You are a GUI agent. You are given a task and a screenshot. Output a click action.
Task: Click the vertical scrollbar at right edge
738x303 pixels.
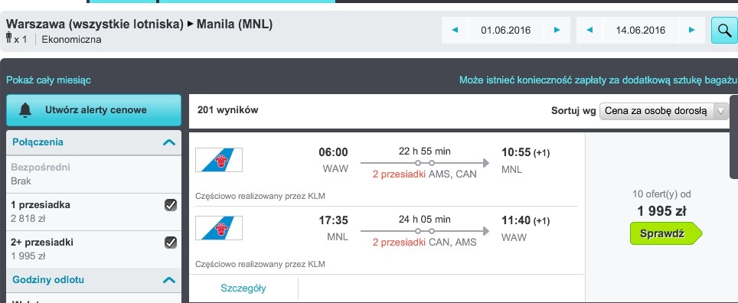733,136
